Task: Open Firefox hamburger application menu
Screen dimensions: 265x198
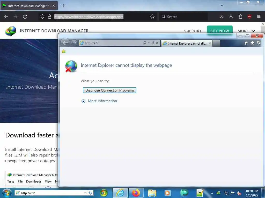Action: point(259,16)
